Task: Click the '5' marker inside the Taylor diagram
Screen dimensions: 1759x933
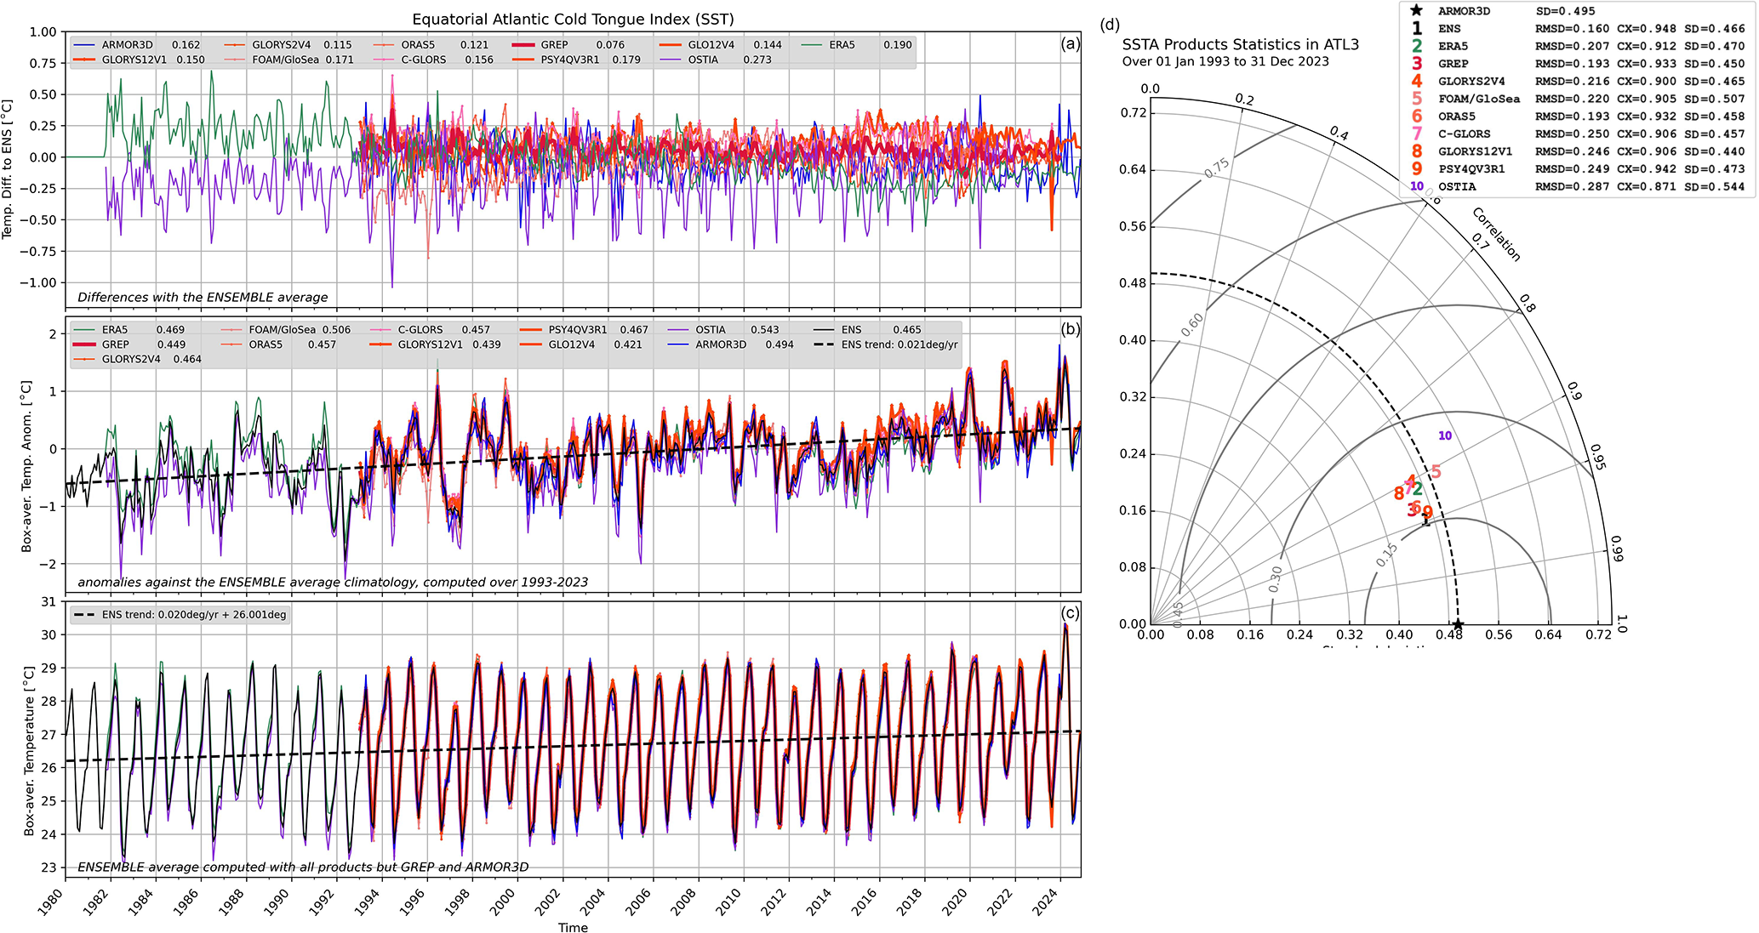Action: [x=1436, y=471]
